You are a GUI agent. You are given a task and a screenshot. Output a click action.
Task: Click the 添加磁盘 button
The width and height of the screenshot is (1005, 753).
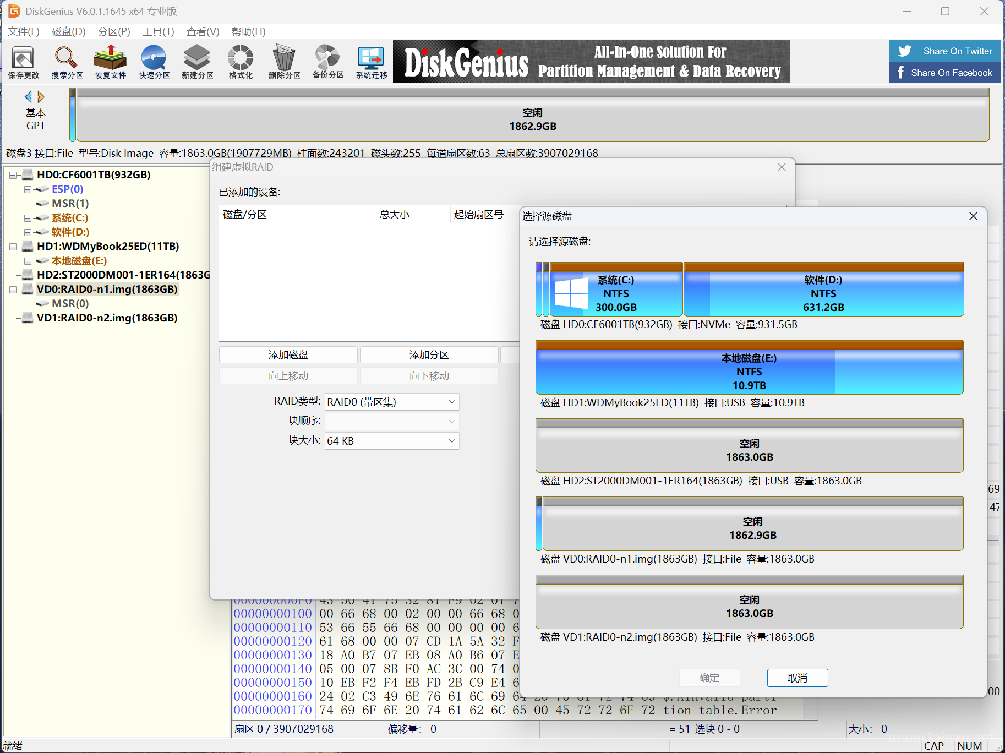(x=288, y=355)
